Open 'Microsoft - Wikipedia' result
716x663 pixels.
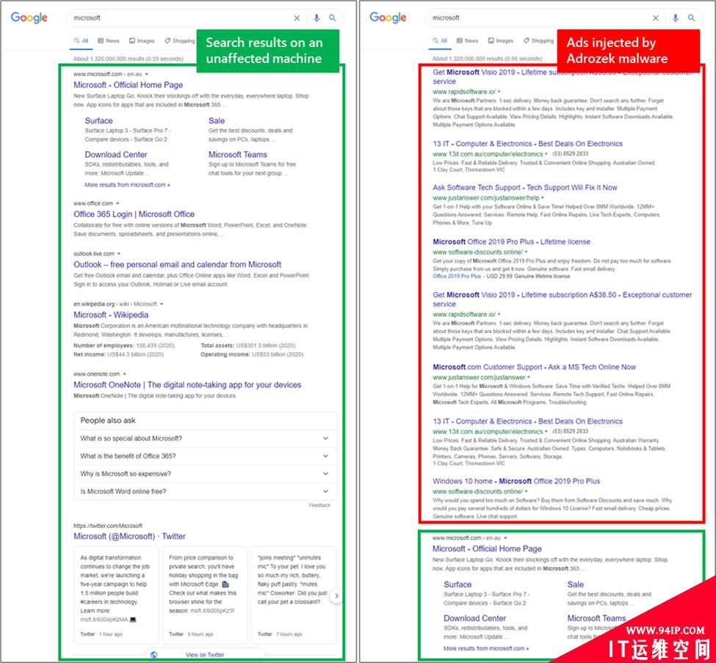[x=111, y=315]
